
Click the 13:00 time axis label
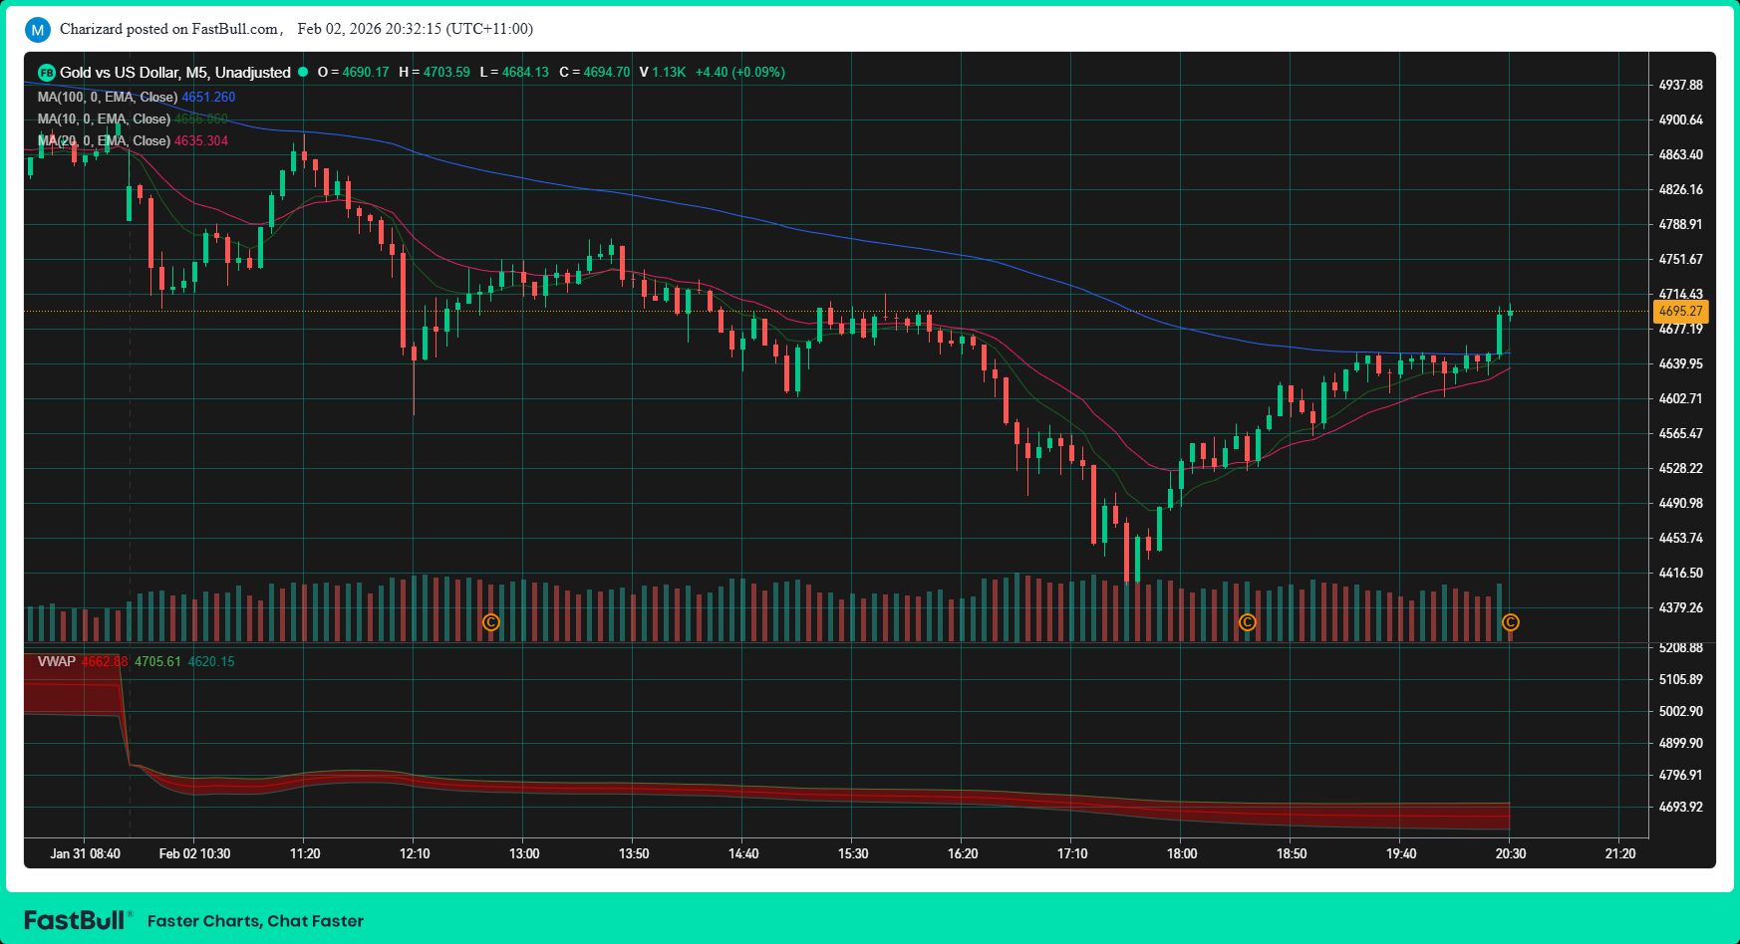click(x=524, y=853)
